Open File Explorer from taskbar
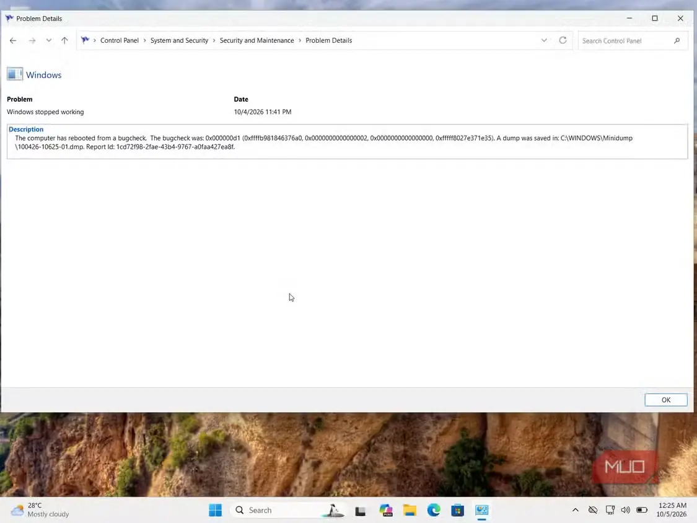Viewport: 697px width, 523px height. tap(410, 510)
